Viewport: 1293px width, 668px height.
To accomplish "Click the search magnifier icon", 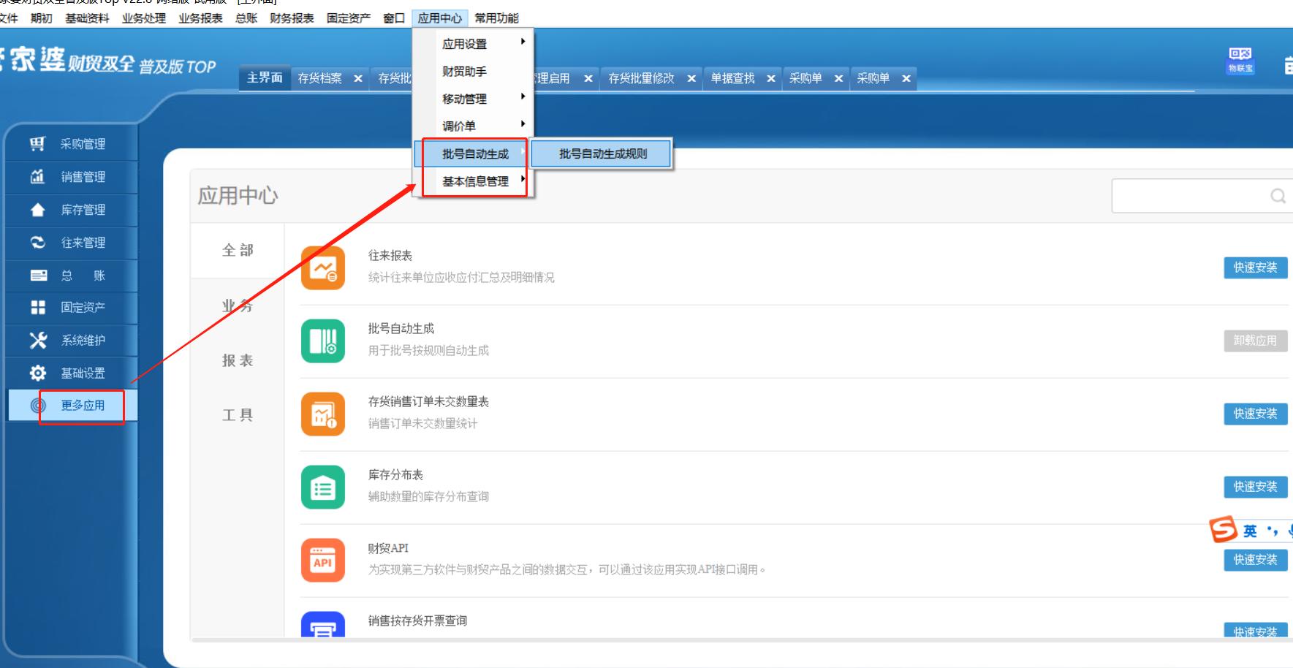I will tap(1278, 196).
